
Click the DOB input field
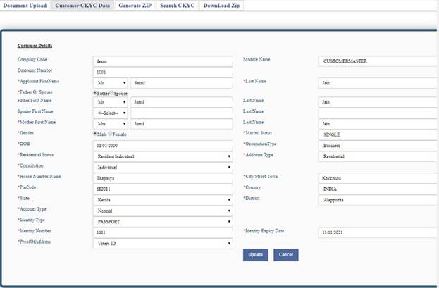pos(163,145)
